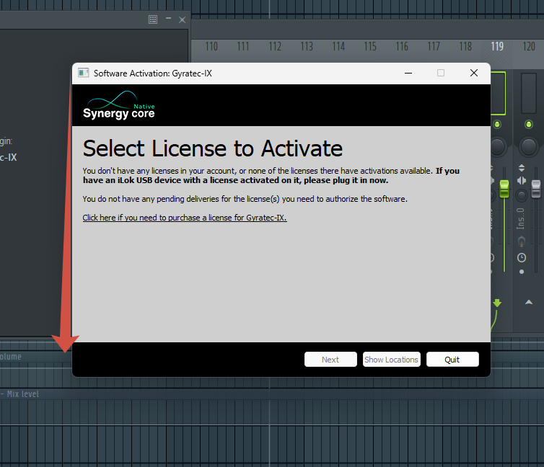The image size is (544, 467).
Task: Click stereo separation knob on Ins..0 track
Action: (x=522, y=195)
